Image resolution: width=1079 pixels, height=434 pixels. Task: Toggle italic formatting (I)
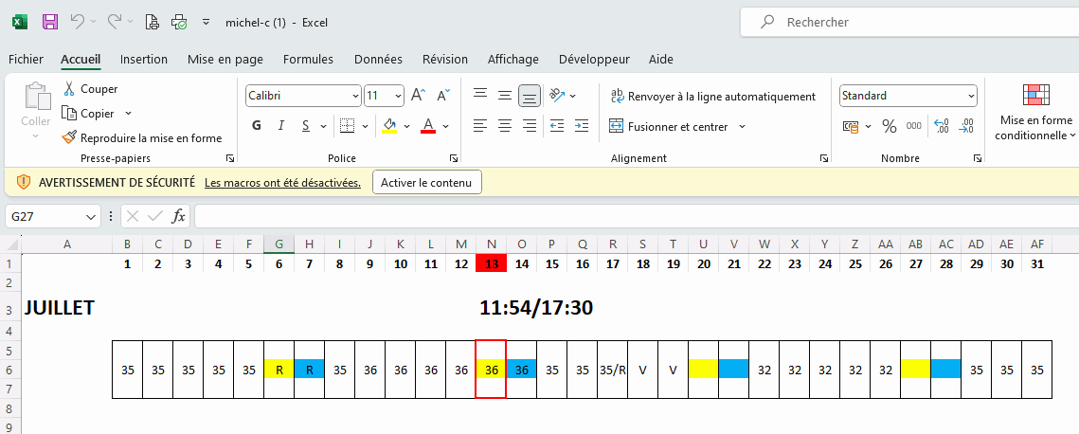tap(280, 125)
